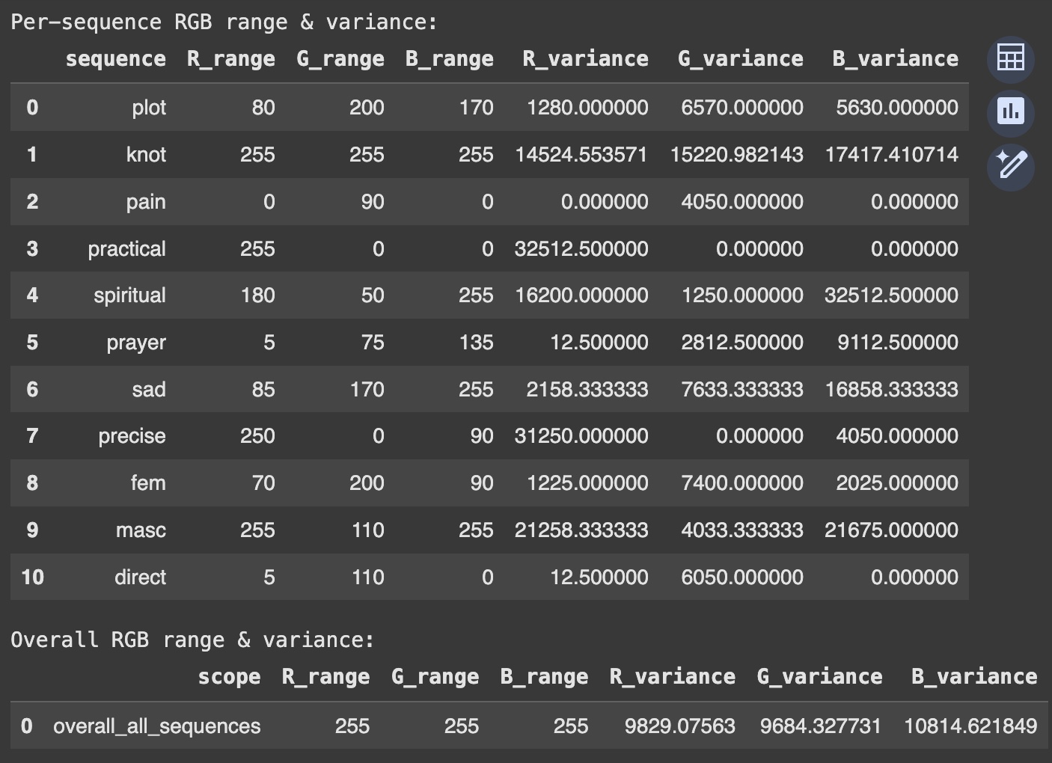Select the 'knot' sequence row

click(146, 154)
